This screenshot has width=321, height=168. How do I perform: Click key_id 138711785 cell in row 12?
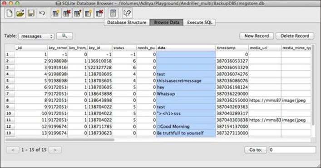(x=100, y=126)
